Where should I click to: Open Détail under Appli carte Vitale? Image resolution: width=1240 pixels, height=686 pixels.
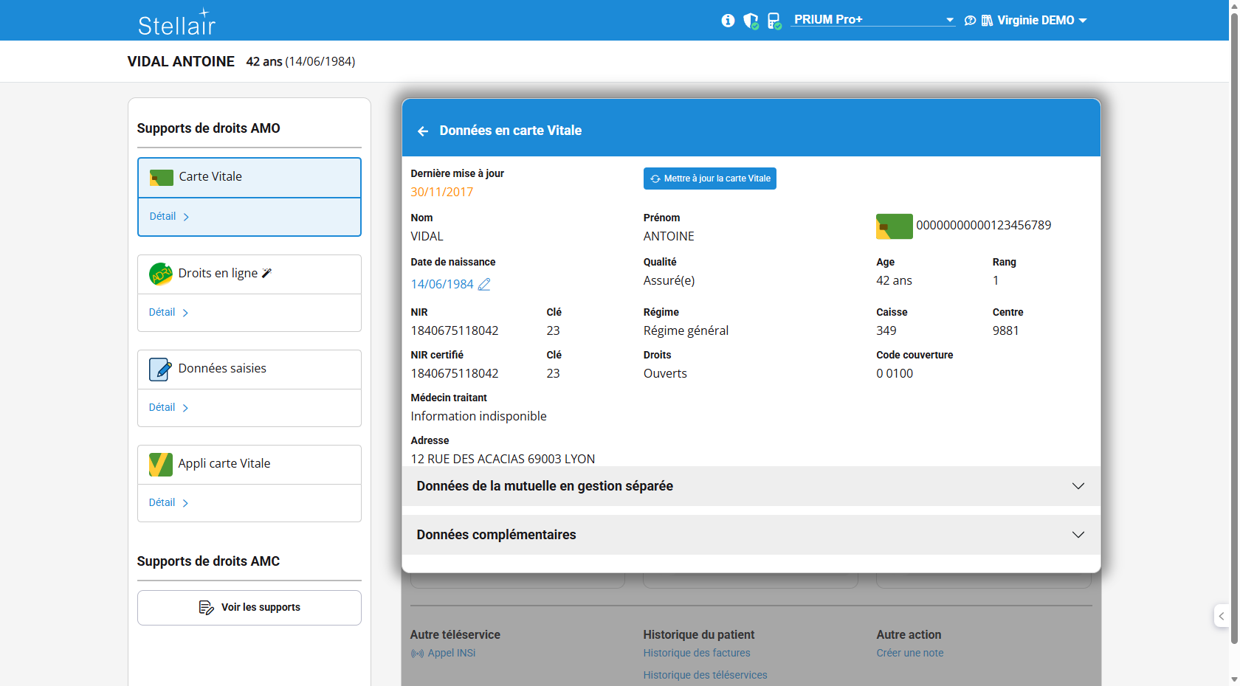[169, 503]
